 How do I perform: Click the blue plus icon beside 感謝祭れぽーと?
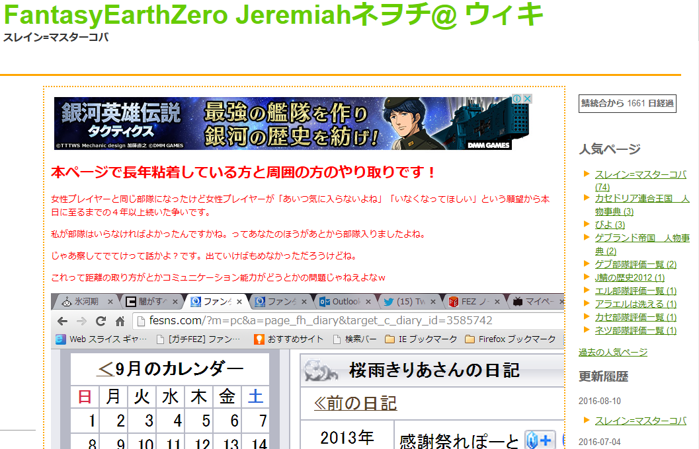pos(540,440)
